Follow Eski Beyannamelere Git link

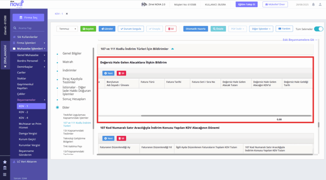(x=300, y=40)
